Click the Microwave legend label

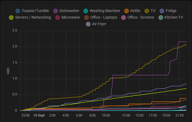71,18
